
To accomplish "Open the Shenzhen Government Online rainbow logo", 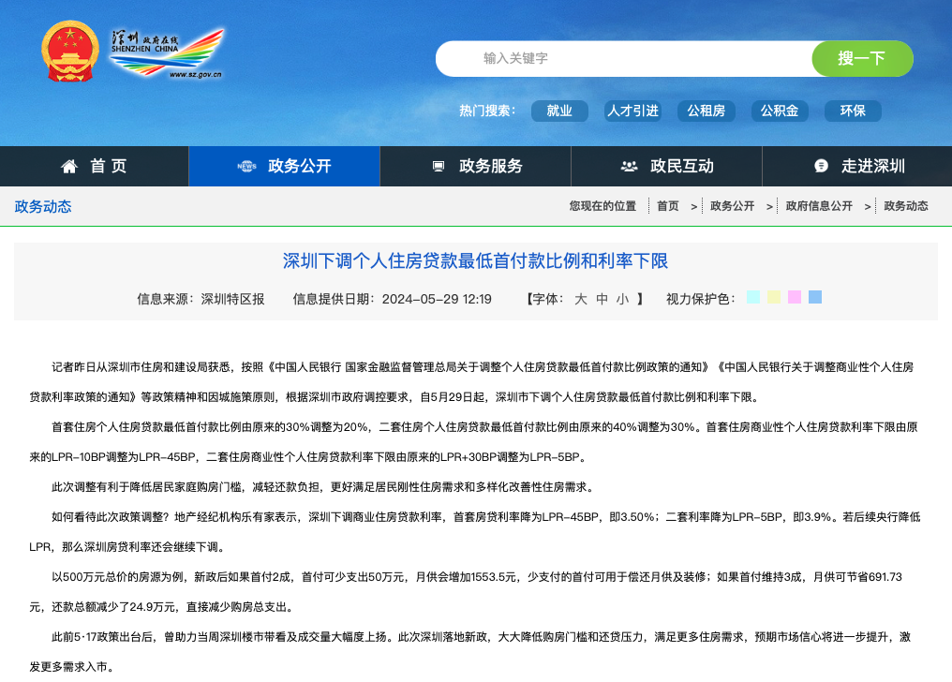I will (x=167, y=53).
